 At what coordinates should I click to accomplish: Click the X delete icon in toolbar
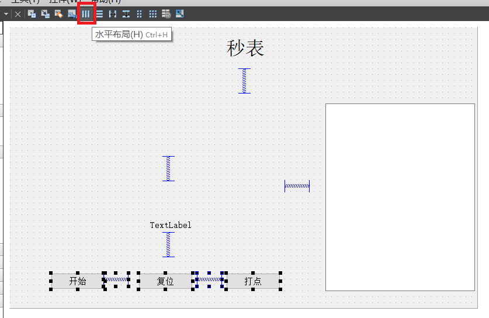point(18,15)
